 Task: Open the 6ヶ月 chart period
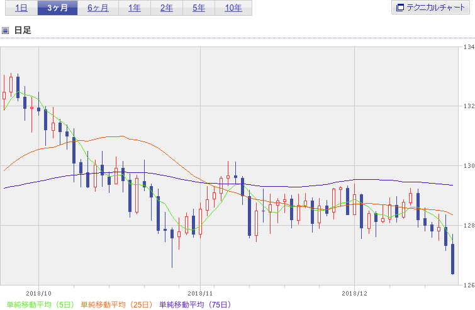pyautogui.click(x=98, y=8)
